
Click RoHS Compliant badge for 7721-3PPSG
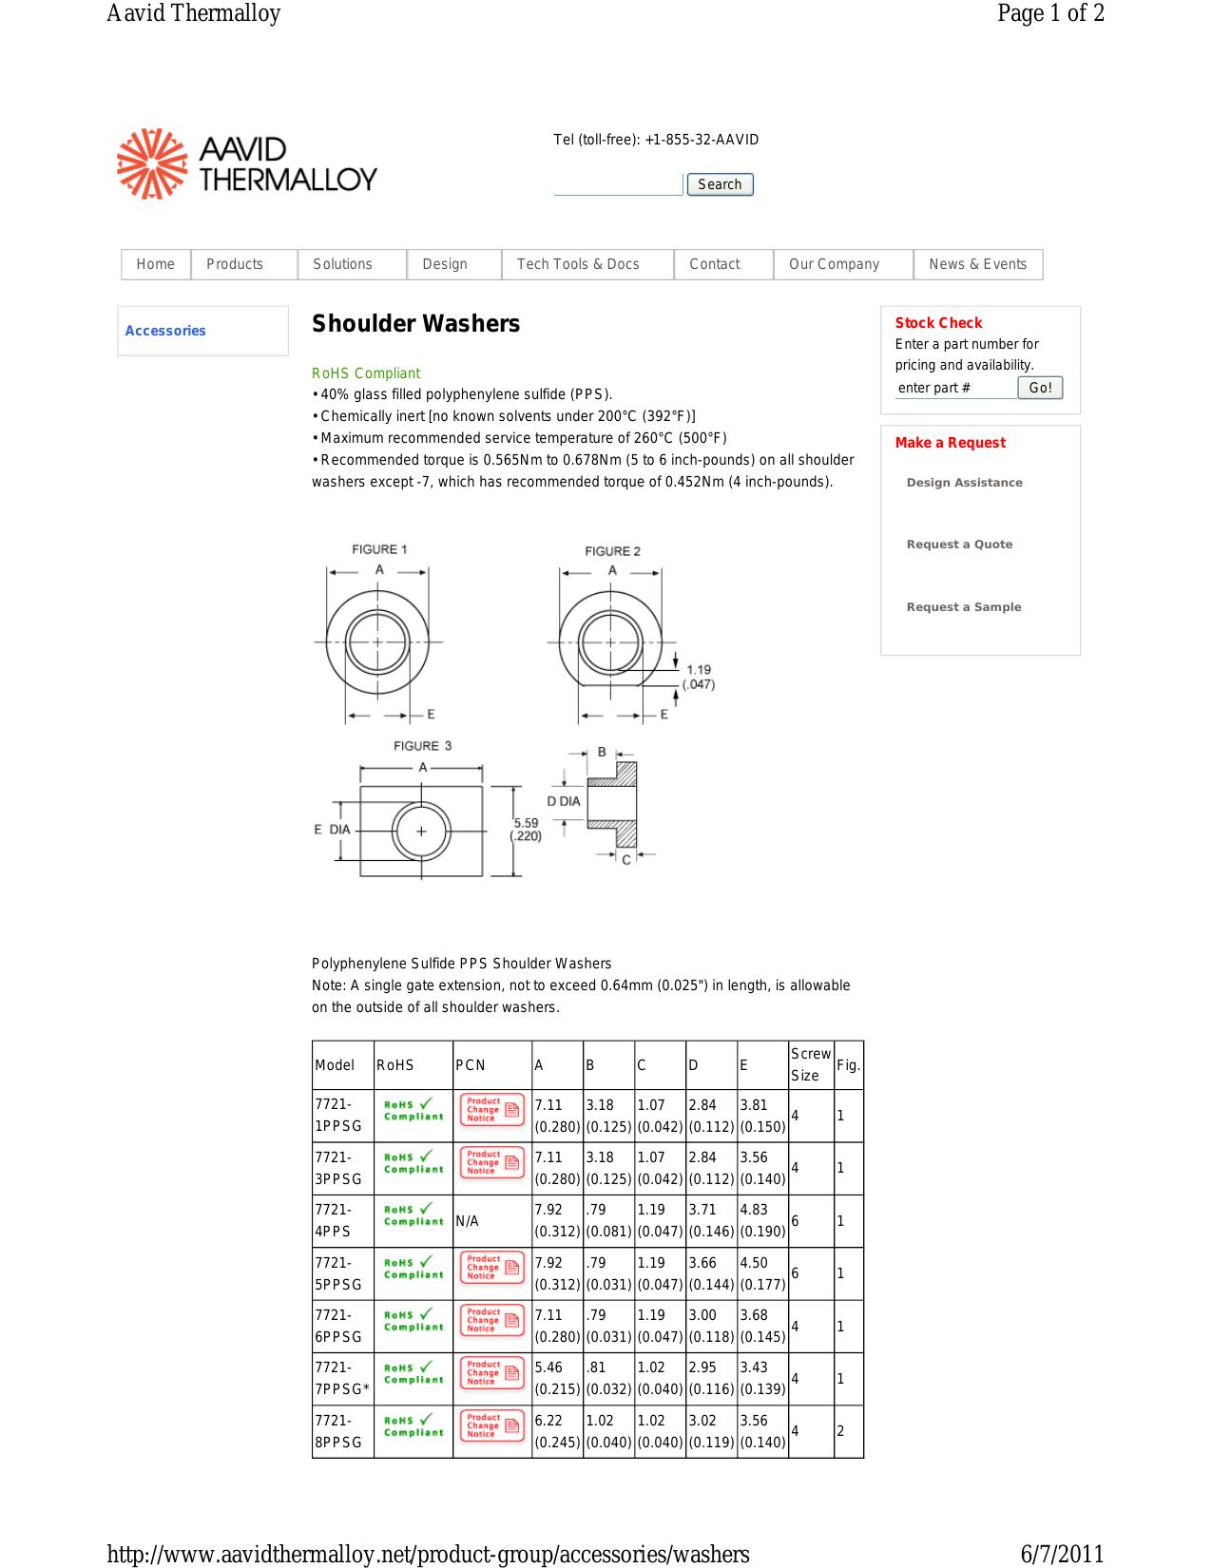414,1162
